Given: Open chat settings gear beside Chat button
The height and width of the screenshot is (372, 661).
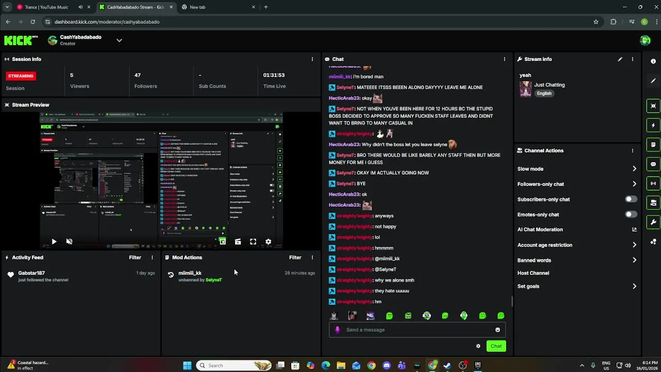Looking at the screenshot, I should point(478,346).
